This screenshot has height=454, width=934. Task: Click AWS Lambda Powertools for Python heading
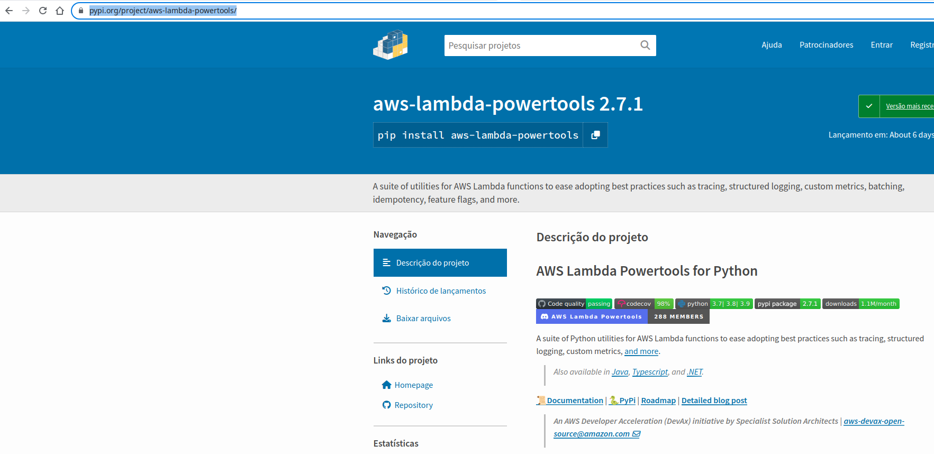(x=647, y=271)
